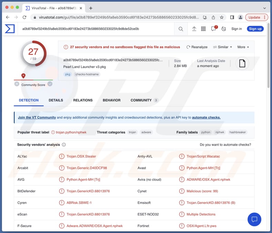
Task: Click the python family label
Action: pos(206,132)
